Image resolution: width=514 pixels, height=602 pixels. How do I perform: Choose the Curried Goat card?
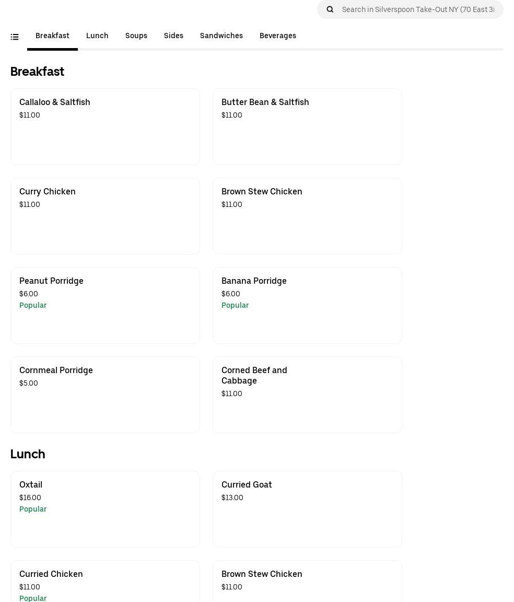[307, 509]
